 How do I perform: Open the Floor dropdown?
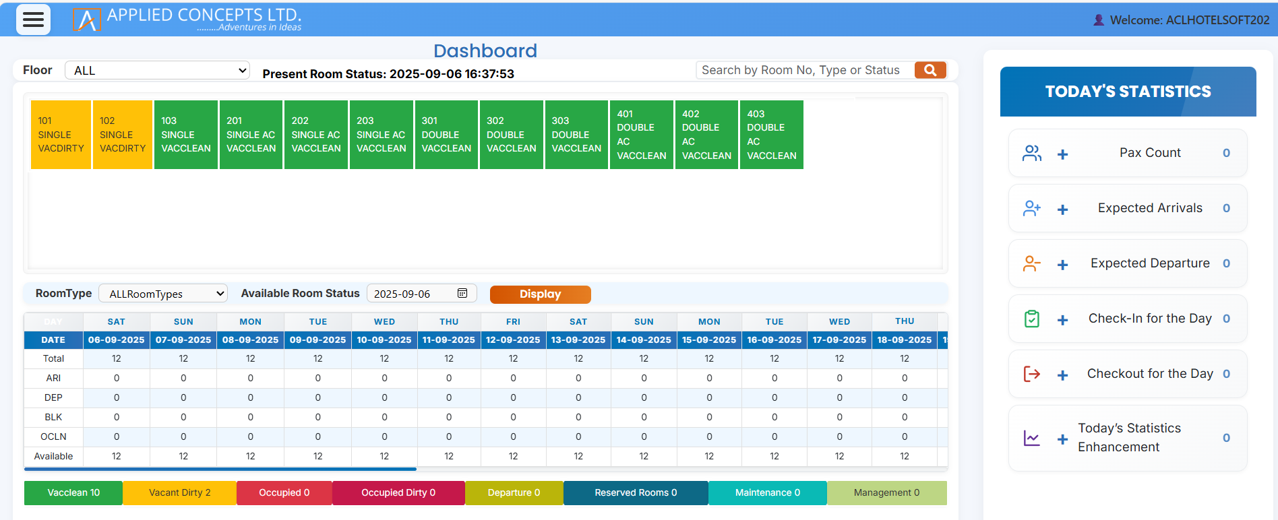157,71
